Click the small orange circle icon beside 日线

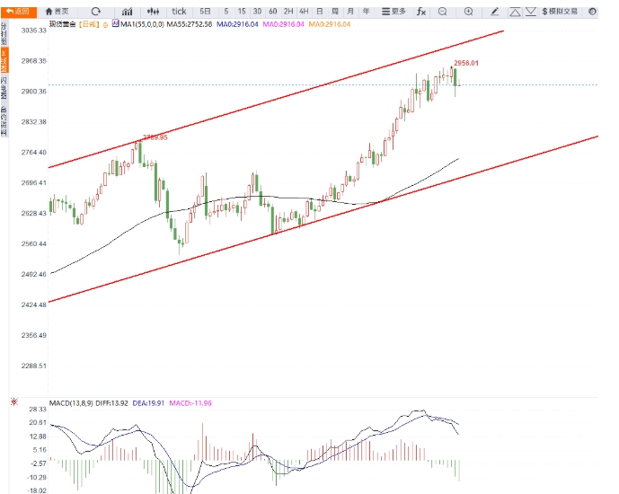click(x=105, y=25)
